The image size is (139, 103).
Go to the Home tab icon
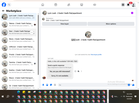(x=43, y=5)
